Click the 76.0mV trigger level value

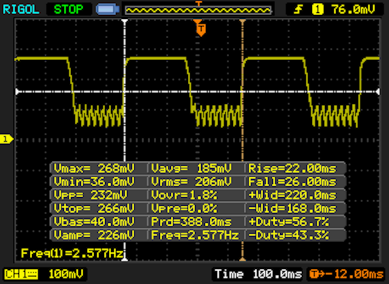click(x=353, y=10)
